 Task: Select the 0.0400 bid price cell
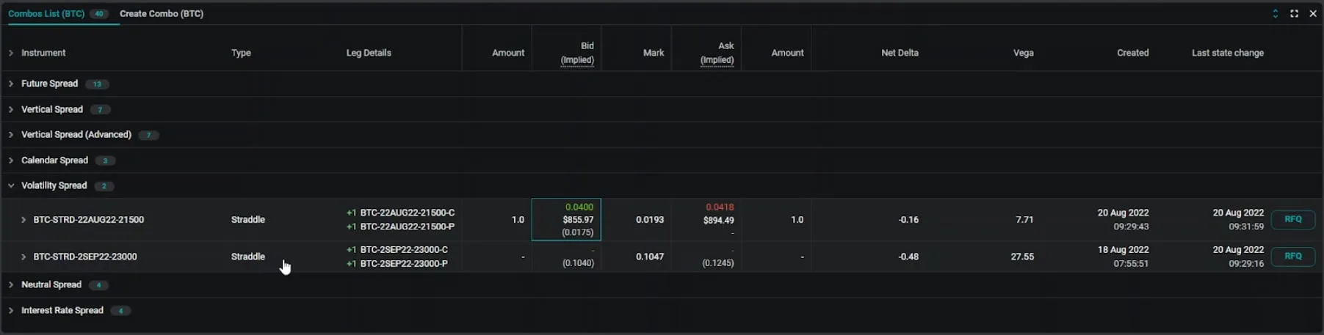[x=566, y=219]
